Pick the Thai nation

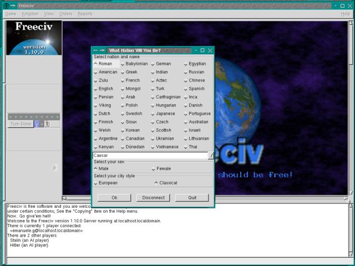point(191,147)
